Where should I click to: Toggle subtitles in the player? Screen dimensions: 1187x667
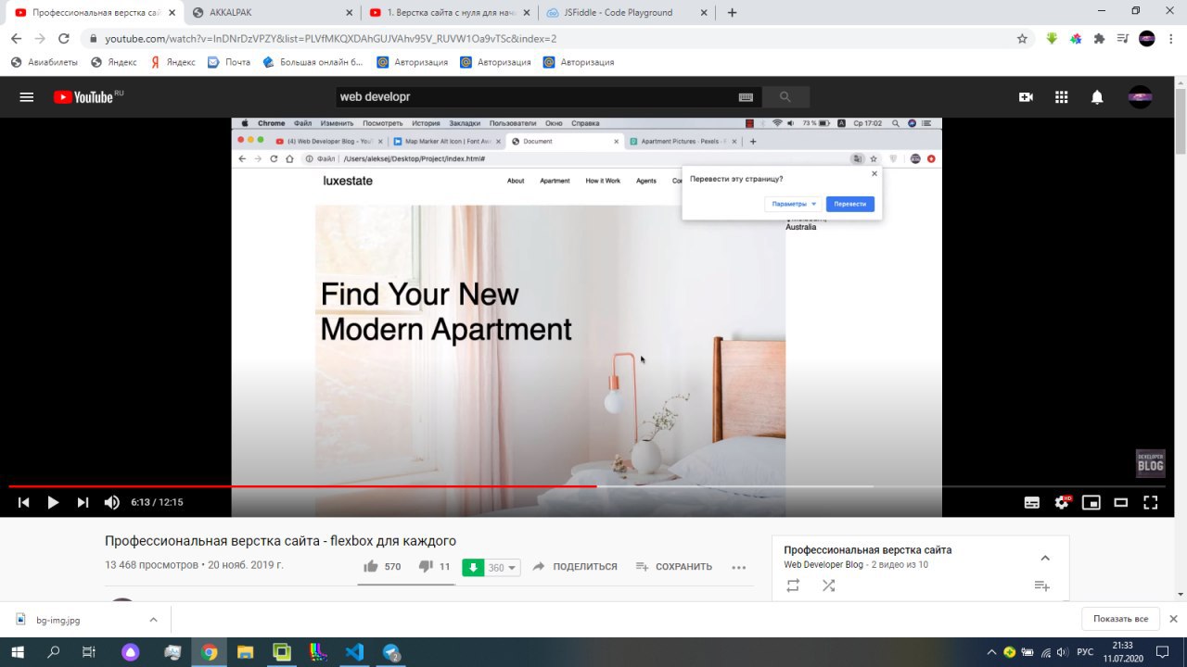[x=1031, y=502]
